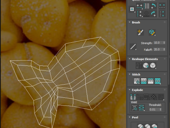The image size is (170, 128).
Task: Click the "Weld" group label
Action: coord(134,102)
